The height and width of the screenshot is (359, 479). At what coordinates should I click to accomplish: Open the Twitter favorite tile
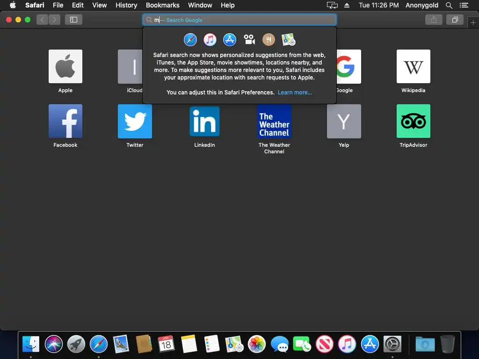point(135,121)
